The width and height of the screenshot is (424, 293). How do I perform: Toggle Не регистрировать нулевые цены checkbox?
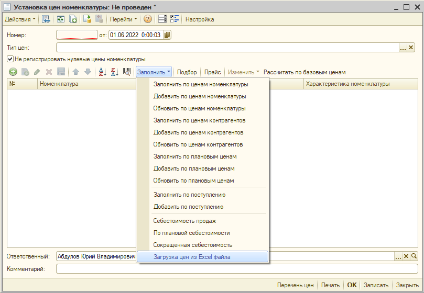(x=10, y=59)
